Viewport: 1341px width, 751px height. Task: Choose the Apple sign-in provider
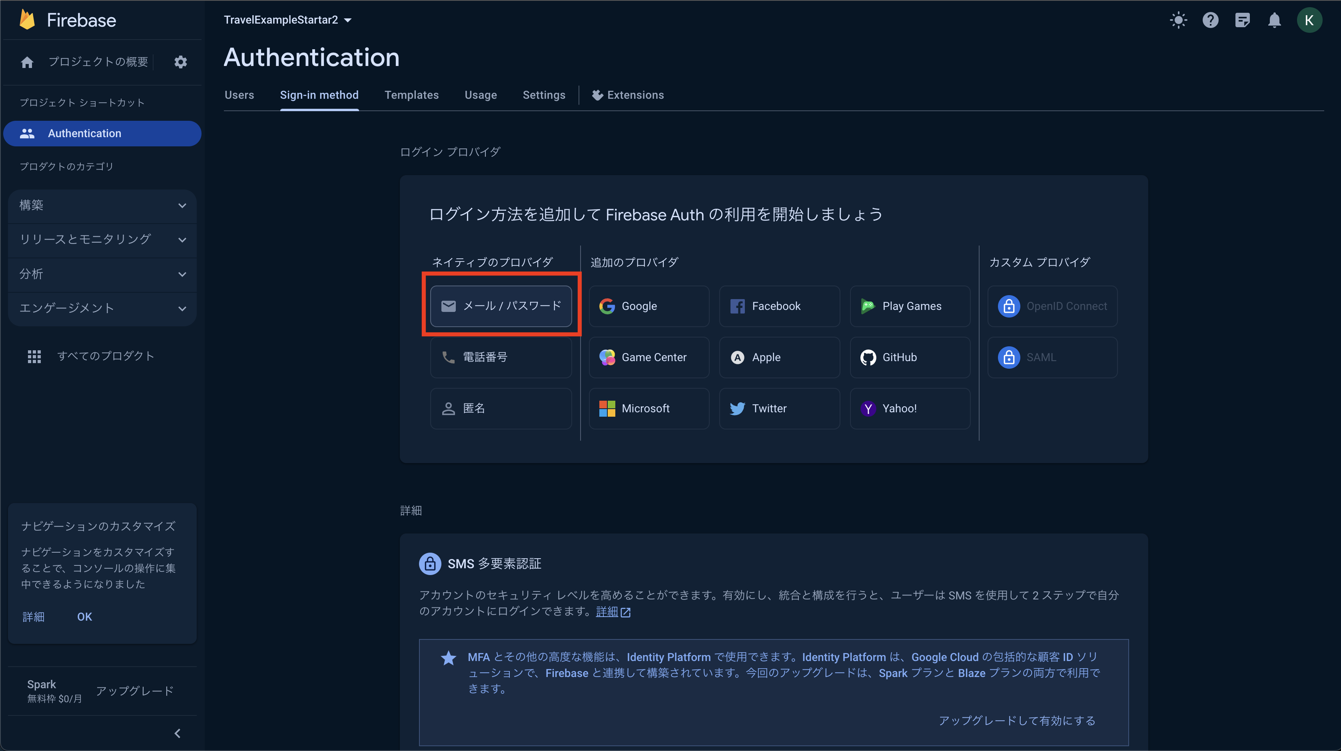point(779,357)
